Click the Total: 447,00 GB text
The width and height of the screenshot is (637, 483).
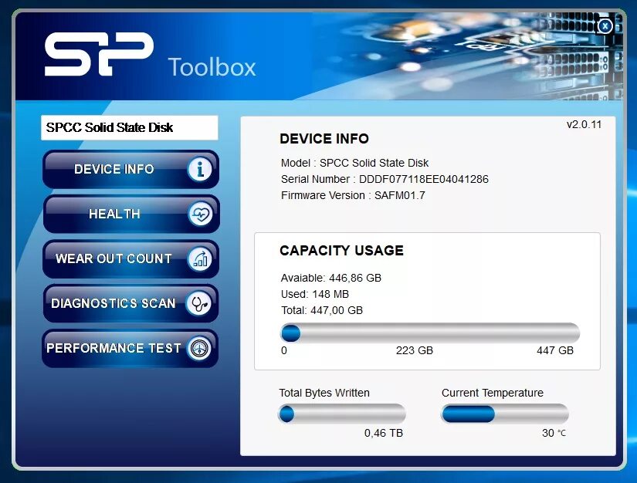(322, 310)
